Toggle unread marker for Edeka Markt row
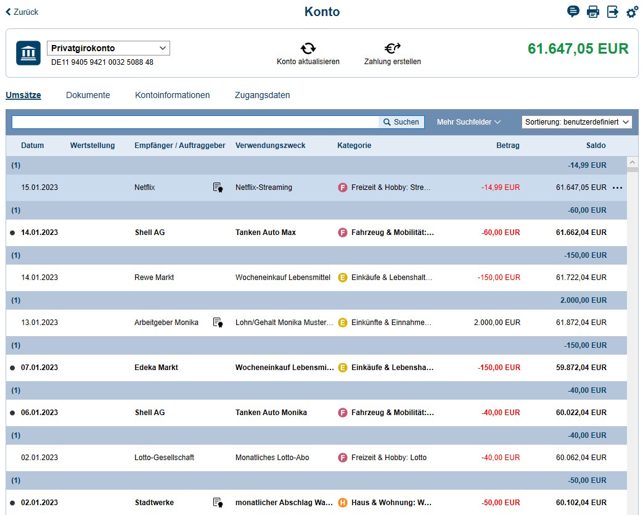 [12, 368]
